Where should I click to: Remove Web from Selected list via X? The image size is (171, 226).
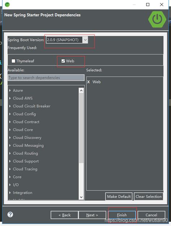tap(88, 82)
